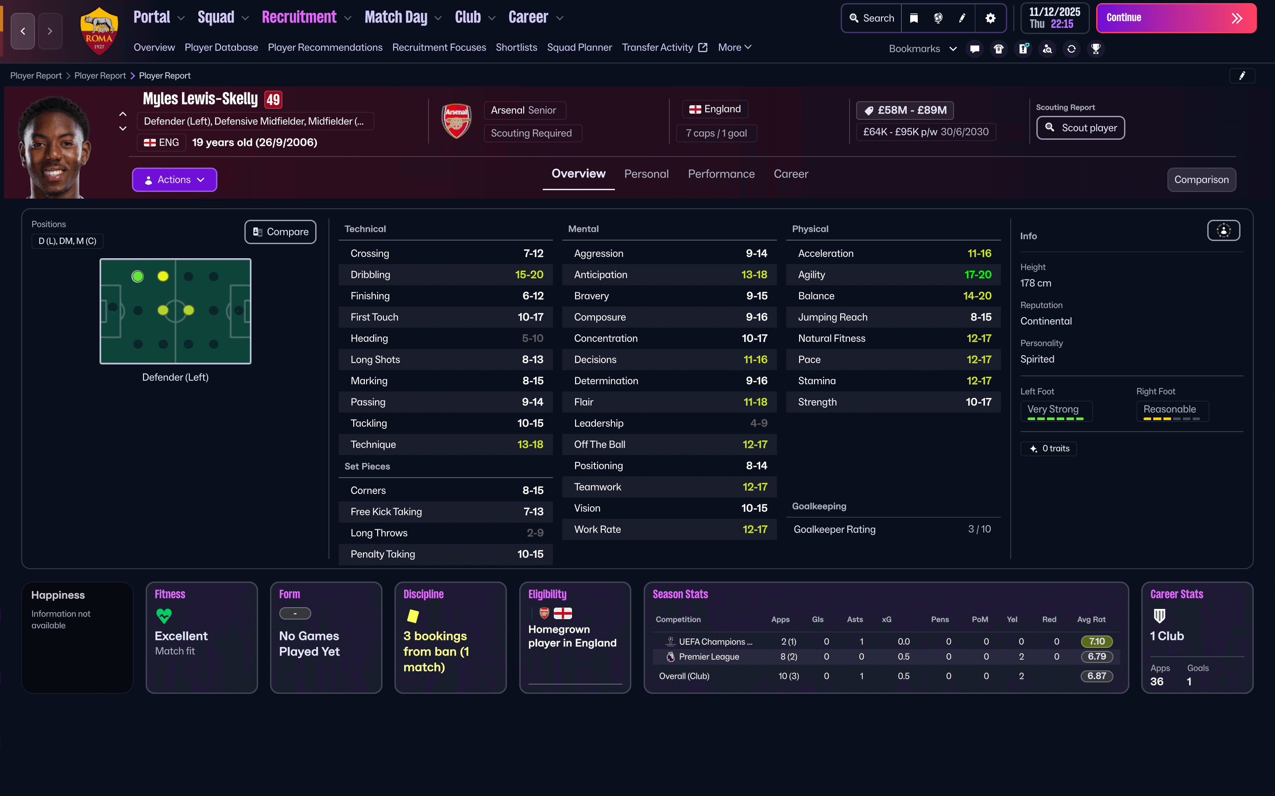Click the attribute view toggle icon in Info
Viewport: 1275px width, 796px height.
click(1223, 230)
